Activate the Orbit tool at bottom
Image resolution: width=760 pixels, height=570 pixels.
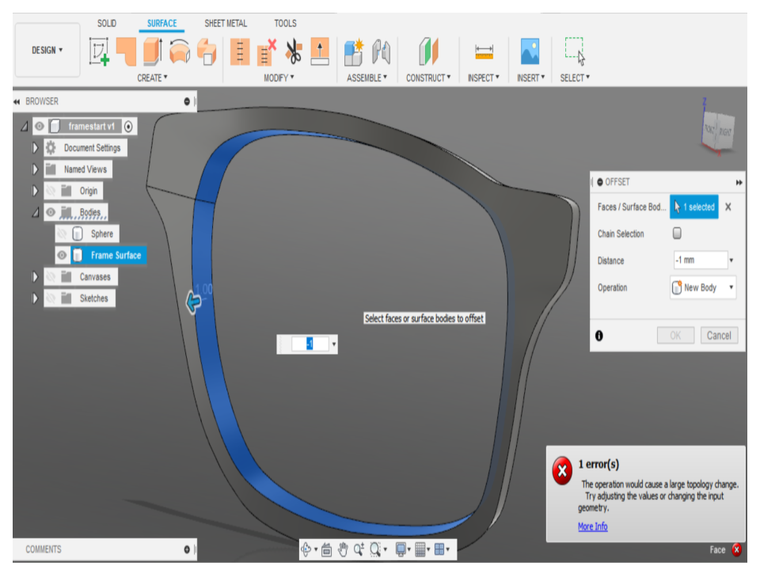pos(307,549)
